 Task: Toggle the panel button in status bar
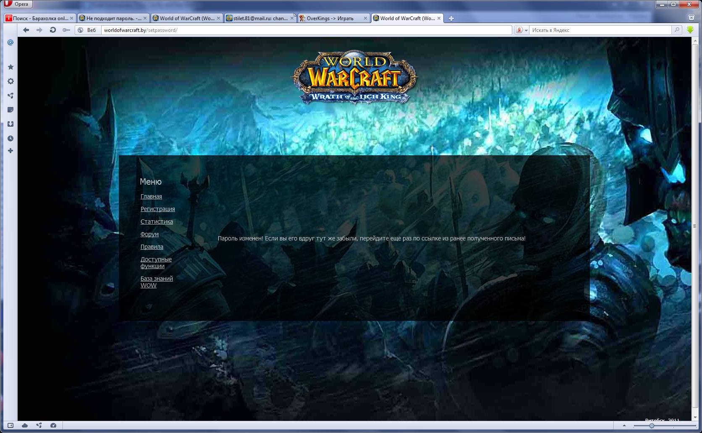click(10, 425)
